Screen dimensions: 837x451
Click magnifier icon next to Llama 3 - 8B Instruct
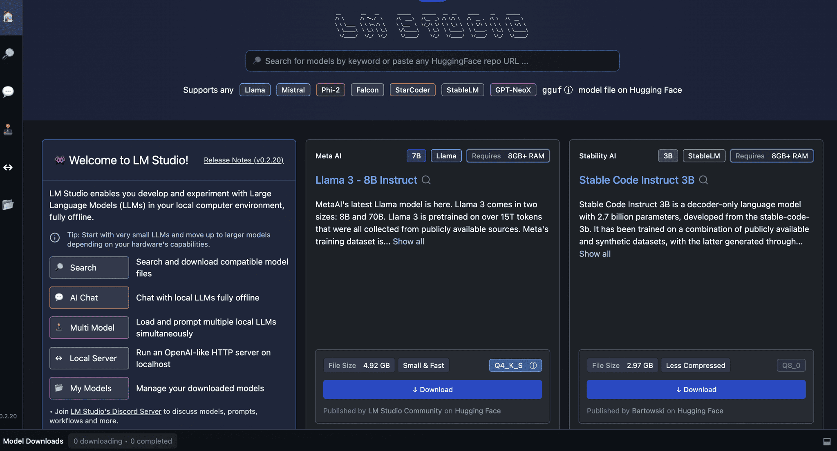click(x=426, y=180)
